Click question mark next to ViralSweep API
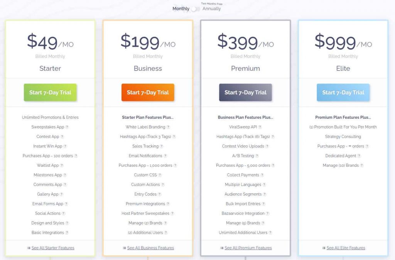Screen dimensions: 395x260 (260, 127)
